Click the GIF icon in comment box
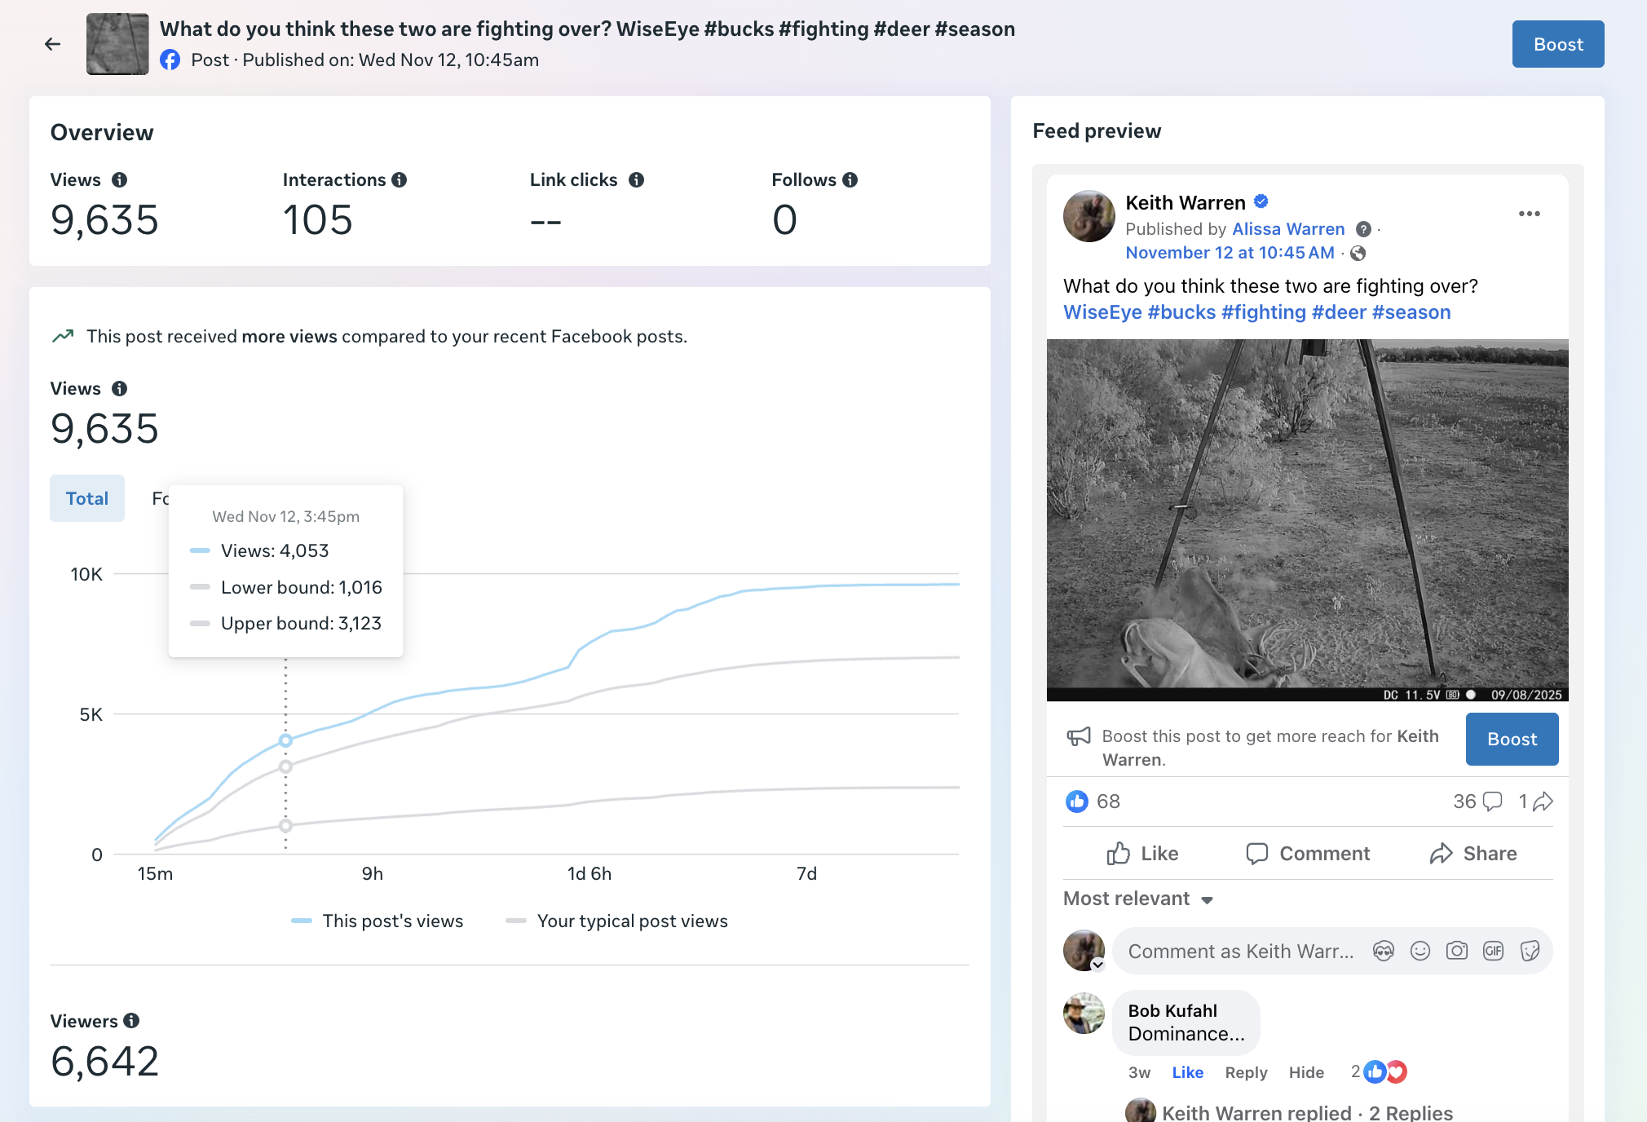Screen dimensions: 1647x1122 (x=1493, y=951)
